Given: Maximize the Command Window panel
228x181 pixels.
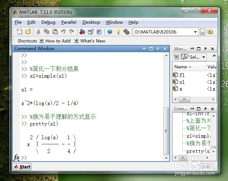Looking at the screenshot, I should click(x=151, y=49).
